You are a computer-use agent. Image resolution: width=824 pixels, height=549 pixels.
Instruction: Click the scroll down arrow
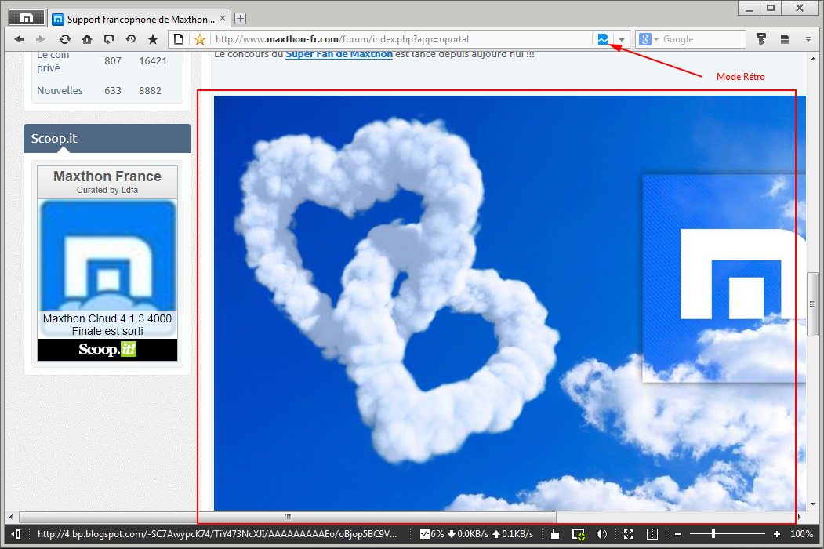[813, 504]
